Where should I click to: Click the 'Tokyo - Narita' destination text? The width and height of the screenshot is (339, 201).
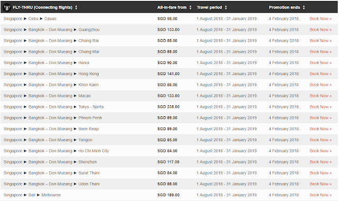[x=91, y=107]
